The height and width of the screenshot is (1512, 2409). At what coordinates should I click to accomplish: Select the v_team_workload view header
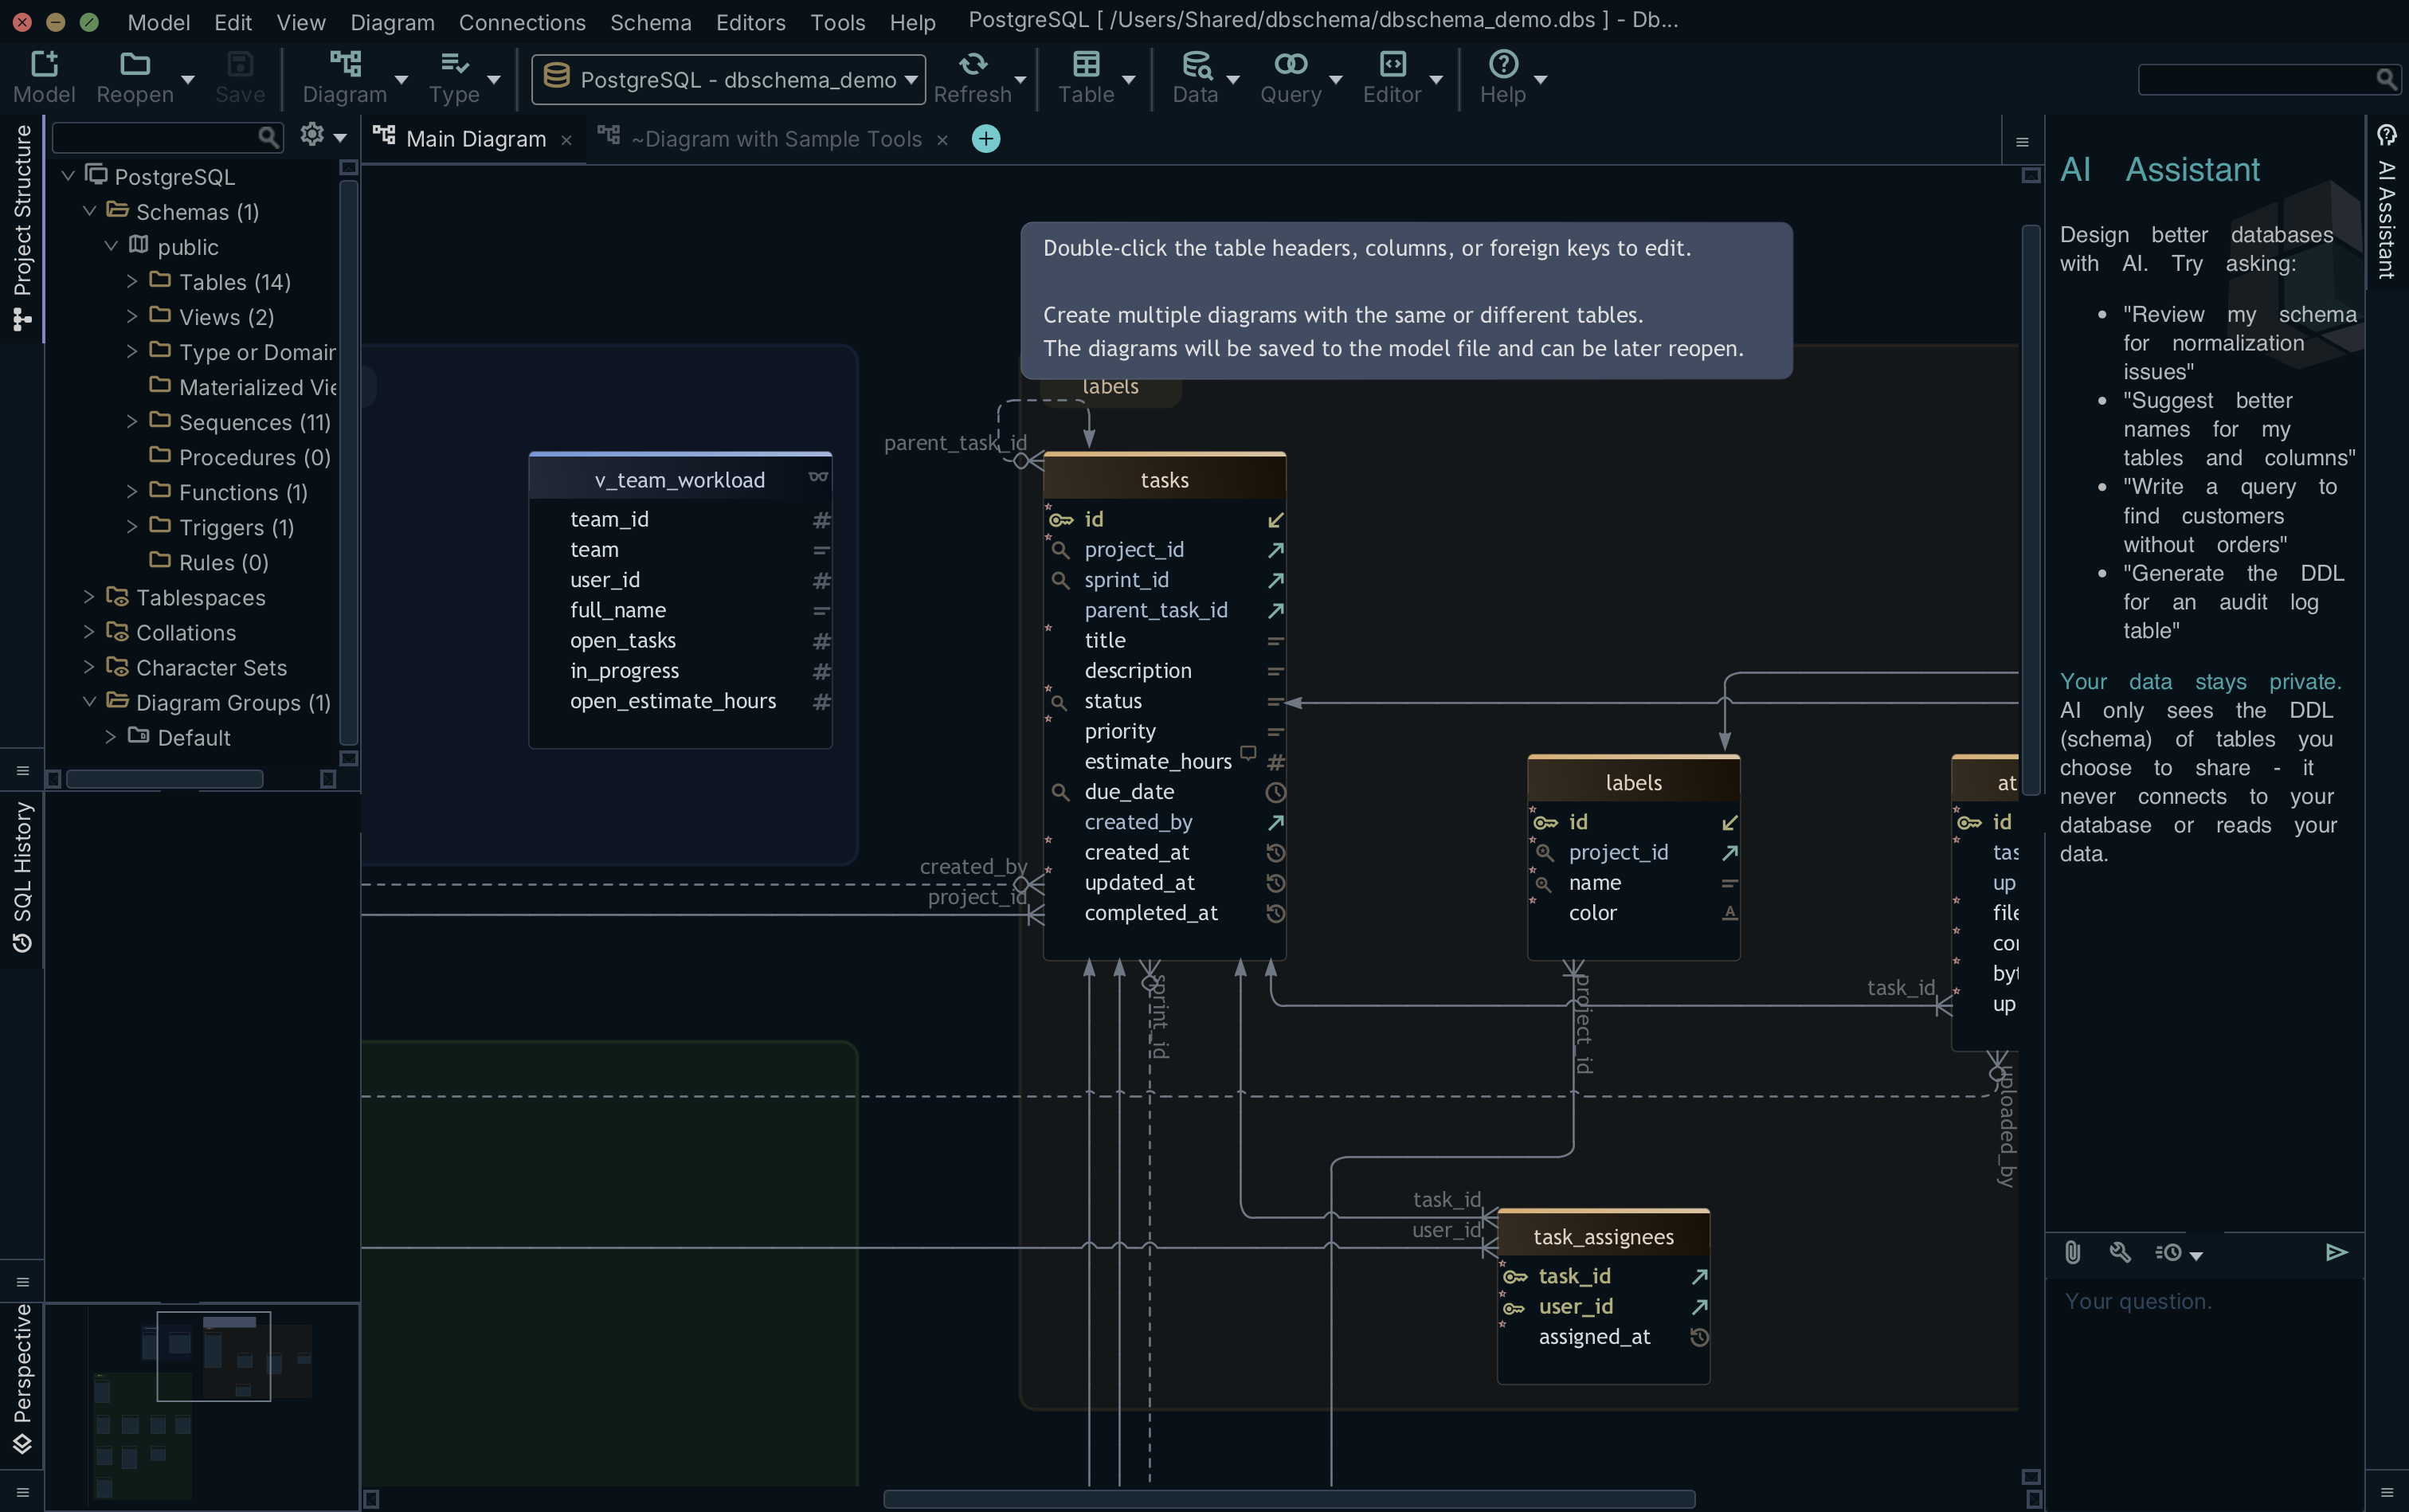pos(680,480)
